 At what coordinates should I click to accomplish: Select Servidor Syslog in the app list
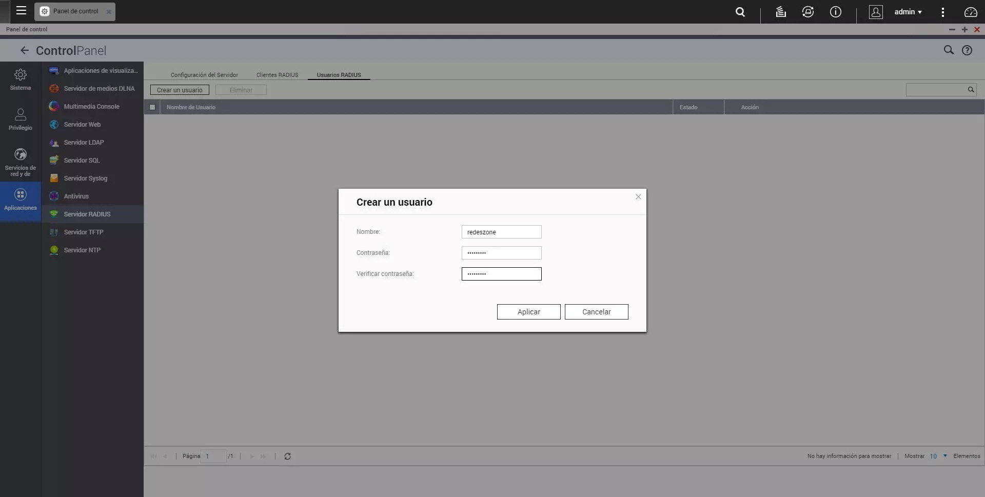click(x=86, y=178)
